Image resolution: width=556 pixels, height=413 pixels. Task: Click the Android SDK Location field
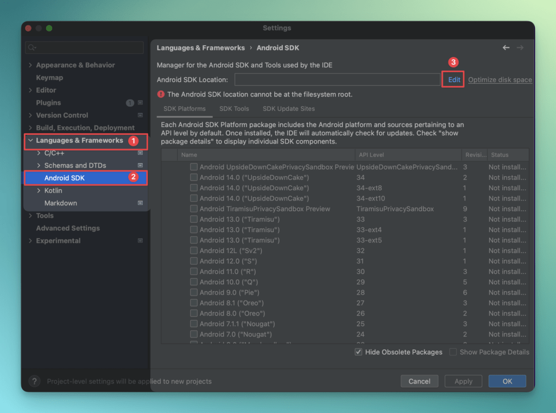tap(337, 79)
